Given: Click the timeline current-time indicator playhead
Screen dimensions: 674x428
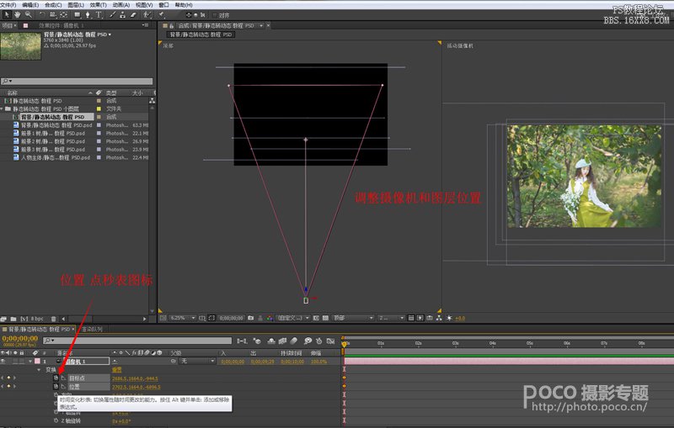Looking at the screenshot, I should 344,344.
